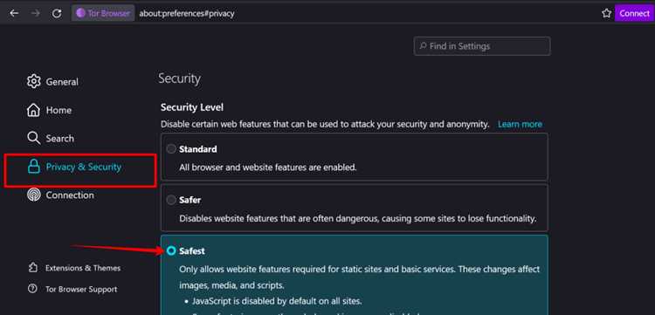Open General settings via gear icon
This screenshot has width=655, height=315.
[x=33, y=81]
